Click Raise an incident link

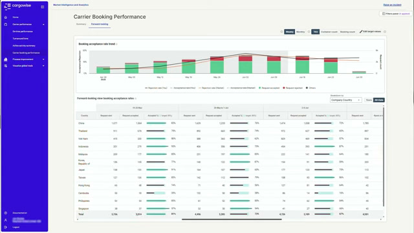coord(392,5)
